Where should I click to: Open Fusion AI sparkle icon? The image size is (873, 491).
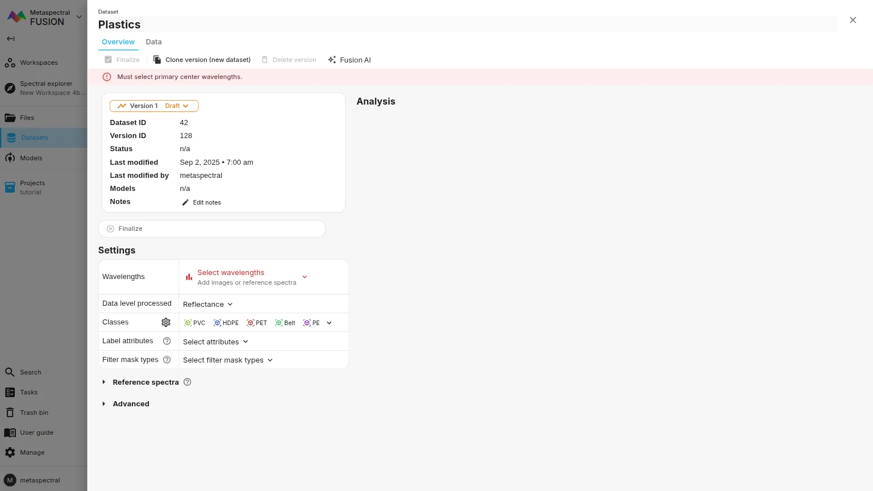(x=332, y=60)
